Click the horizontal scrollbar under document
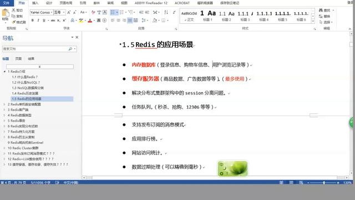Screen dimensions: 355x200 click(x=215, y=178)
